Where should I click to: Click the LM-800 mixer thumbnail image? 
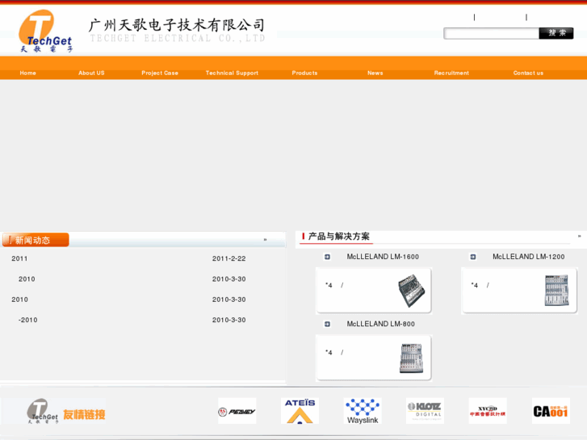tap(411, 358)
